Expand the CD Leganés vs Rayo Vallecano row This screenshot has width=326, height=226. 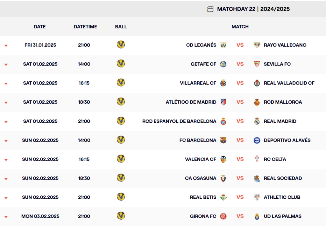tap(6, 45)
